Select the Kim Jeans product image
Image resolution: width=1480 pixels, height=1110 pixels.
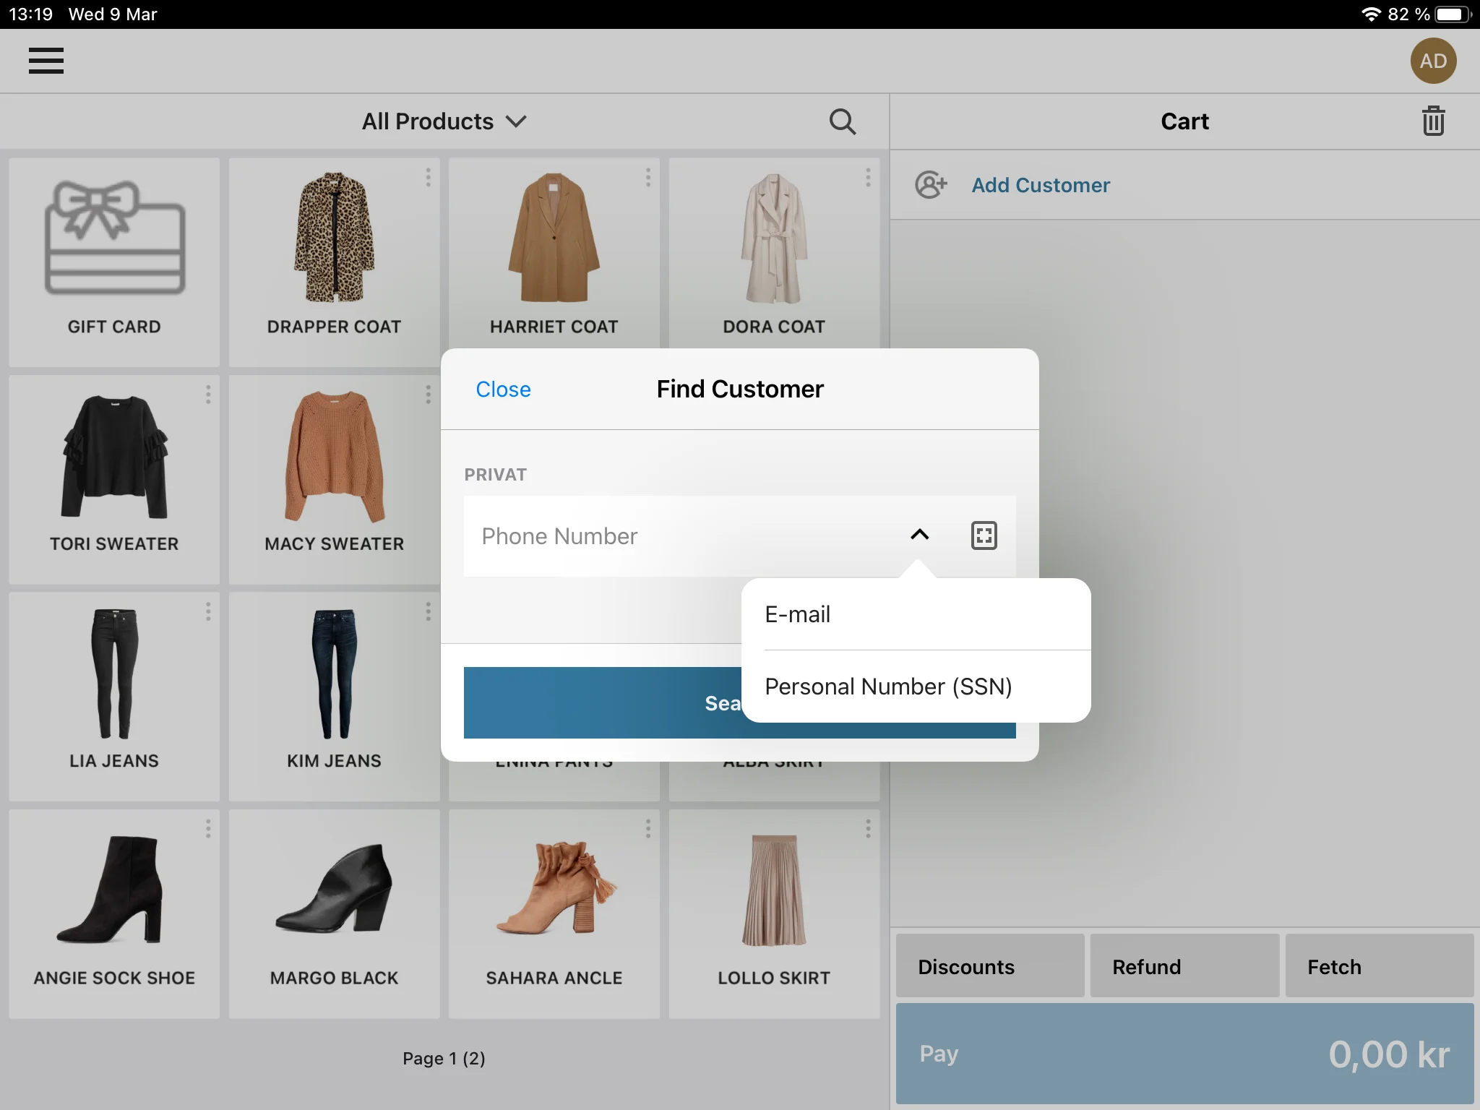334,673
